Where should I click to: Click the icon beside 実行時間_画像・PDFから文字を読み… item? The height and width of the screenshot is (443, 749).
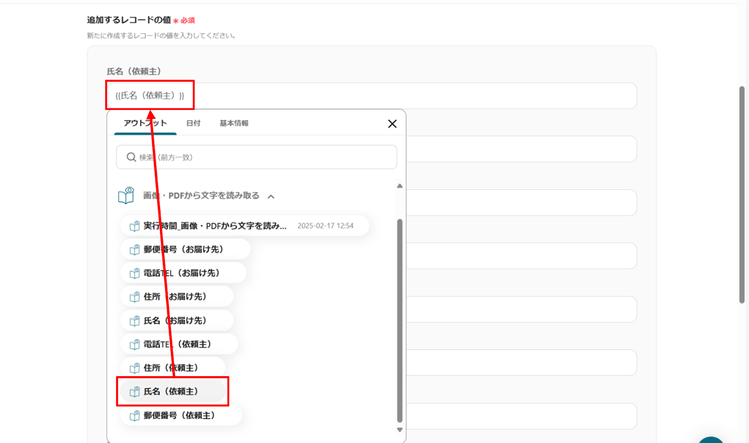click(135, 226)
